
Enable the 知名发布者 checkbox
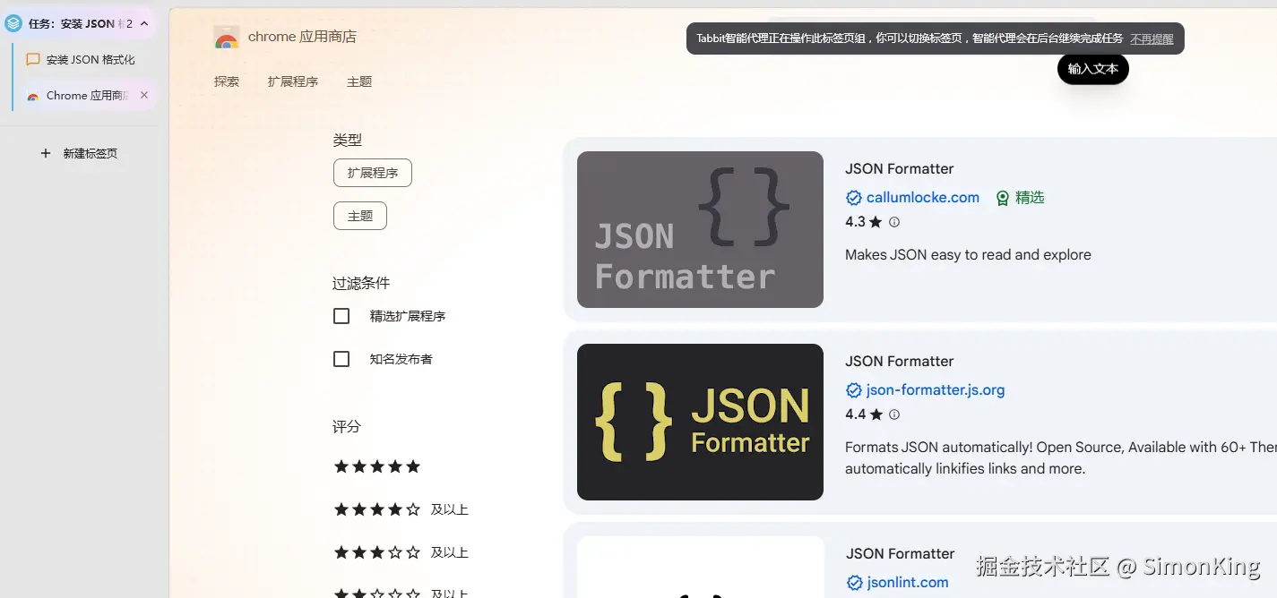coord(341,359)
